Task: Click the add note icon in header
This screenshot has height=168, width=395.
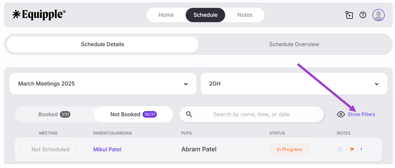Action: pos(349,15)
